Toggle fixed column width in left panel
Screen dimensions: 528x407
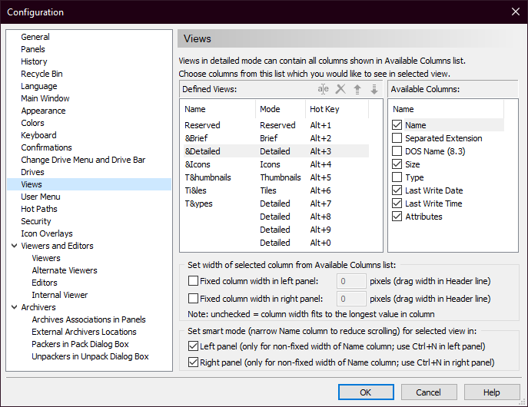[x=194, y=281]
